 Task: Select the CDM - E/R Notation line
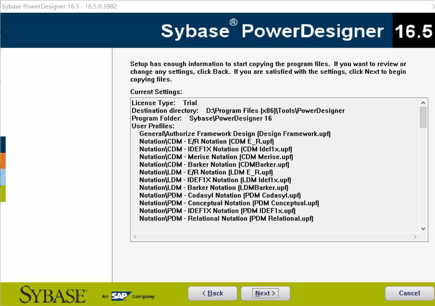coord(207,142)
